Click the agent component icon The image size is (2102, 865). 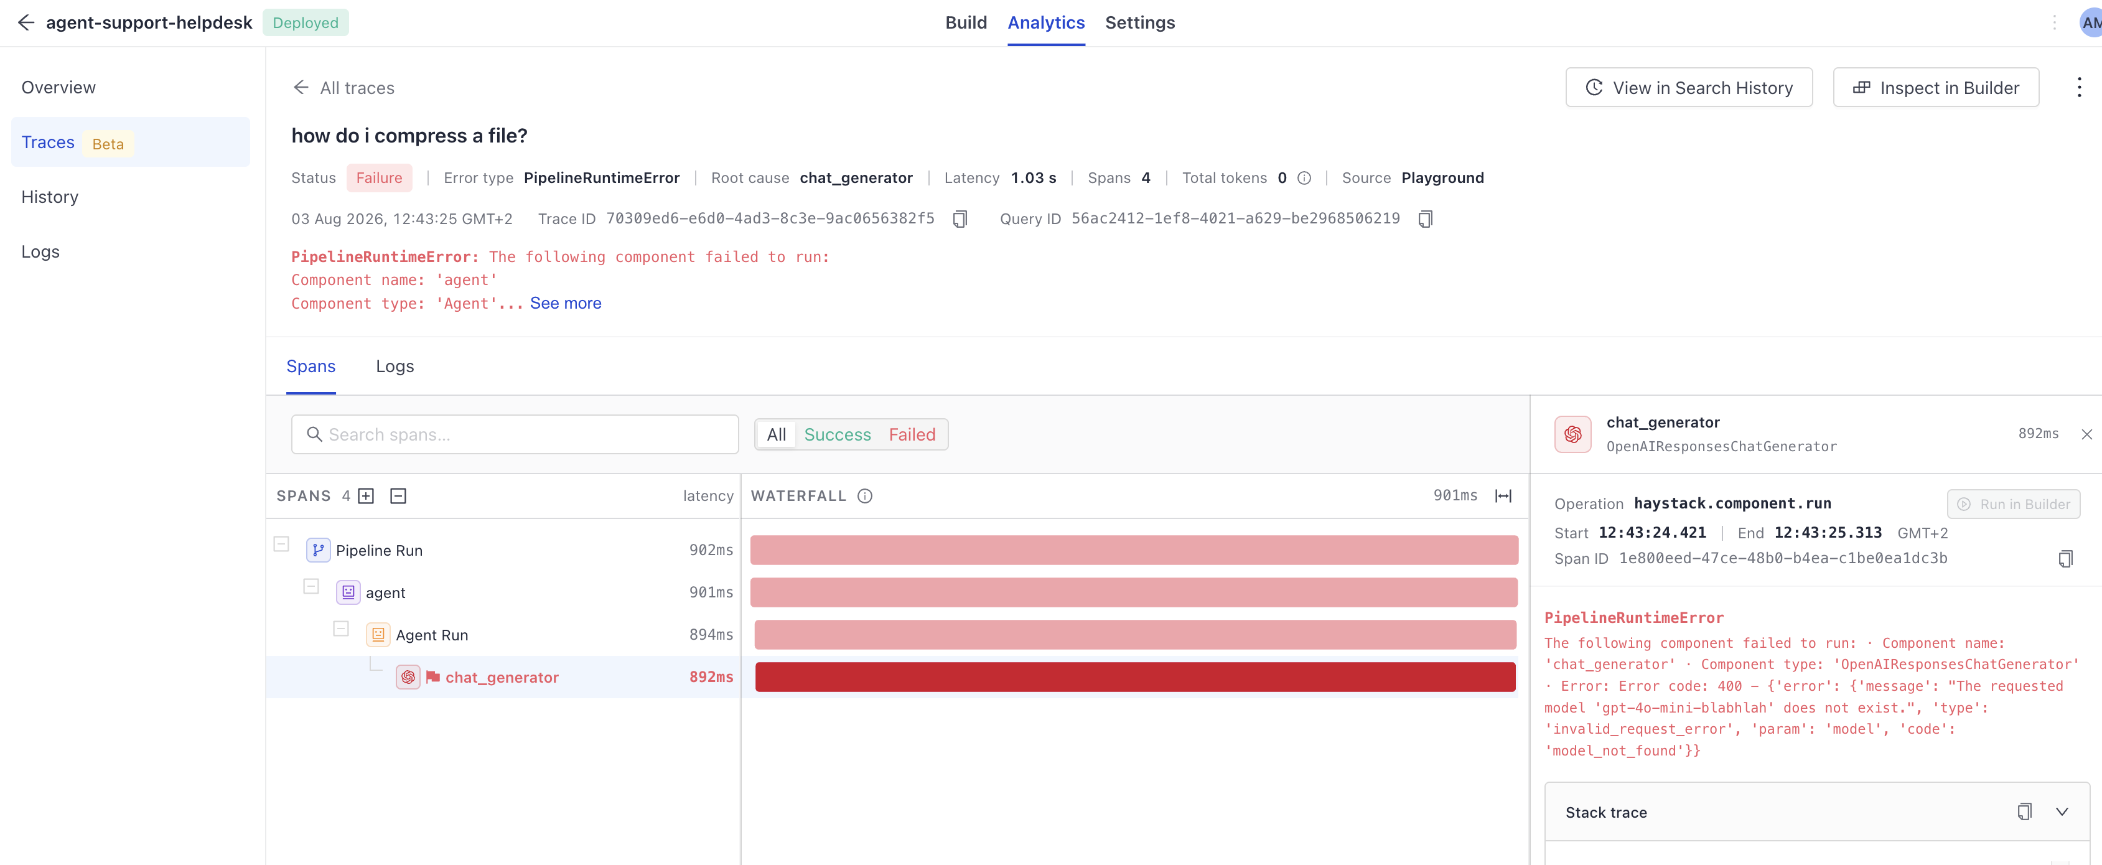tap(348, 592)
